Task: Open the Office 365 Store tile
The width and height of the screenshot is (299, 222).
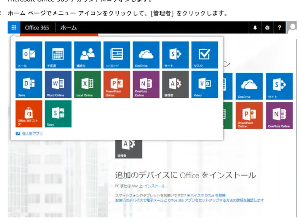Action: [29, 114]
